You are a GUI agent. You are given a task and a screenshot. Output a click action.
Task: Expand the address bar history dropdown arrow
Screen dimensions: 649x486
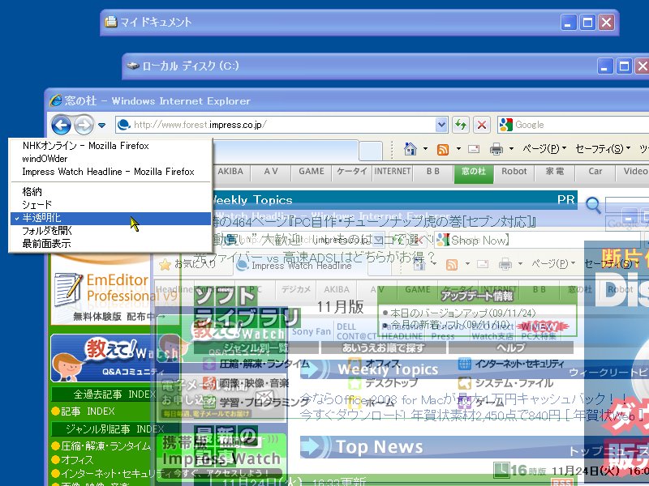(x=443, y=124)
